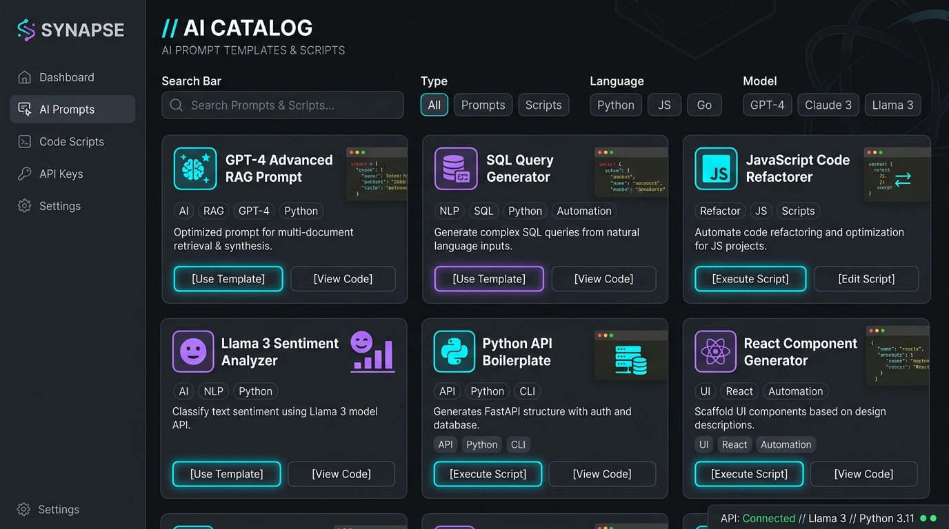The height and width of the screenshot is (529, 949).
Task: Click React tag under React Component title
Action: pyautogui.click(x=739, y=391)
